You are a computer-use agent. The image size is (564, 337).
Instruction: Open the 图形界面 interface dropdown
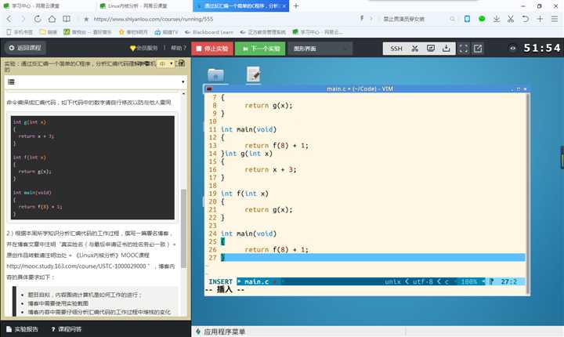[320, 49]
